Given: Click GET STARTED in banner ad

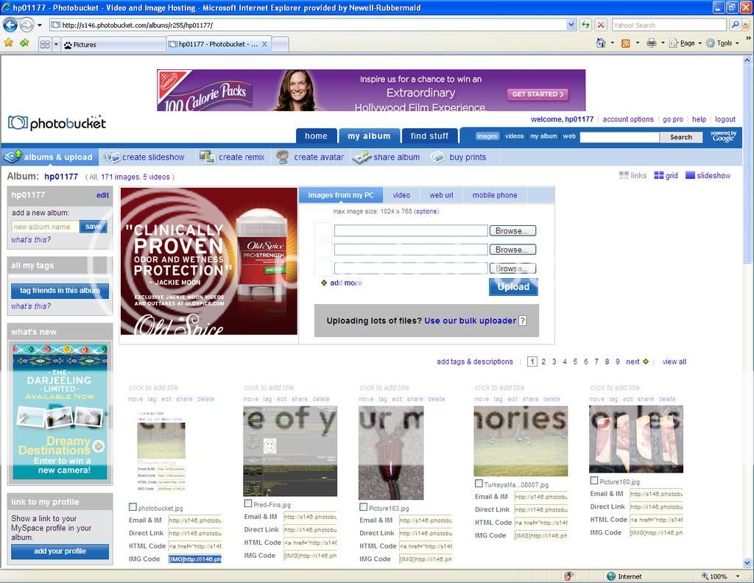Looking at the screenshot, I should click(x=538, y=94).
